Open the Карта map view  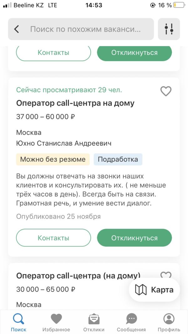(x=154, y=290)
